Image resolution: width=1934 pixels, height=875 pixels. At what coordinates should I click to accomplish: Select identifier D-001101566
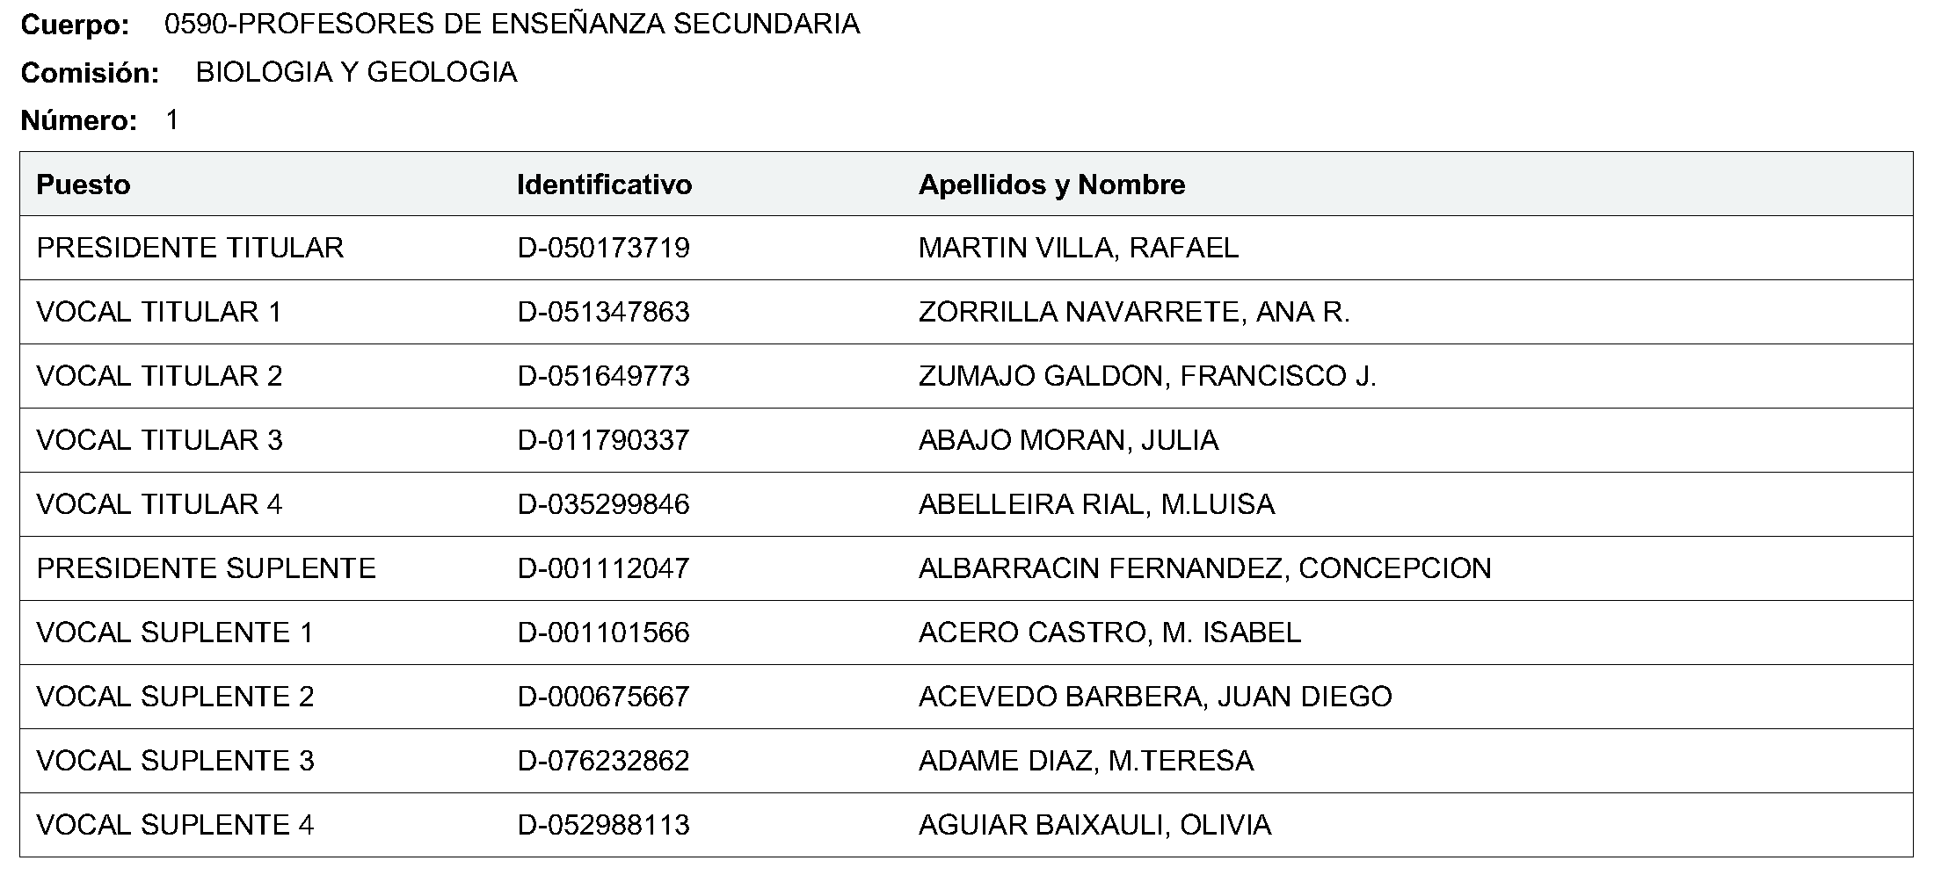[603, 633]
